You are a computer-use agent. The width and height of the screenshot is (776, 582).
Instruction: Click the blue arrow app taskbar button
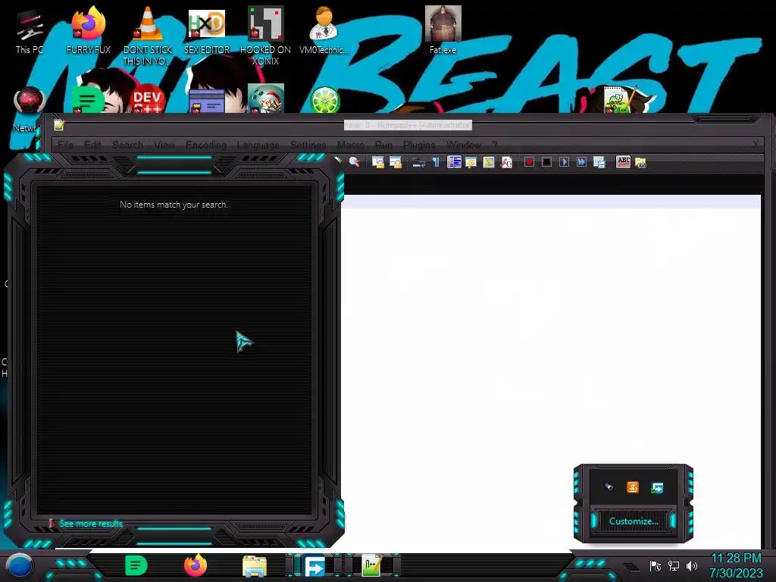314,567
